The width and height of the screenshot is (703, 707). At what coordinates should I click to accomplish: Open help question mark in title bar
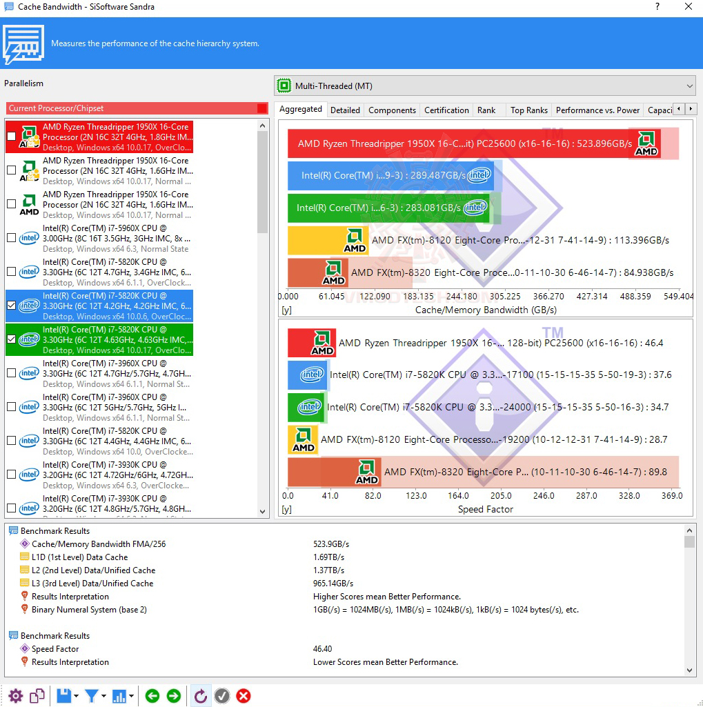pyautogui.click(x=657, y=6)
